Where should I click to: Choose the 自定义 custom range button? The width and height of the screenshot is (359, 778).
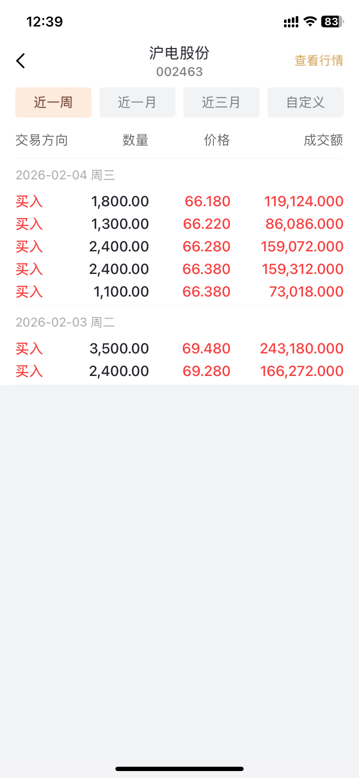point(305,102)
